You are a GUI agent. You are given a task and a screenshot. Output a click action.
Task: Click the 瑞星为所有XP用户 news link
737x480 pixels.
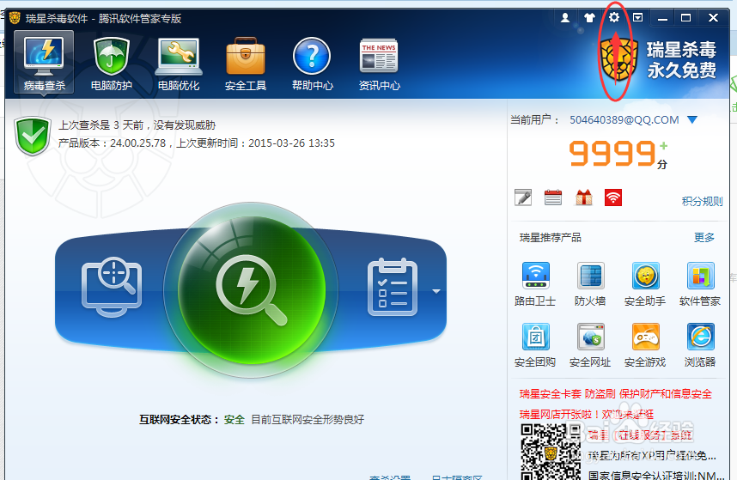pyautogui.click(x=652, y=455)
